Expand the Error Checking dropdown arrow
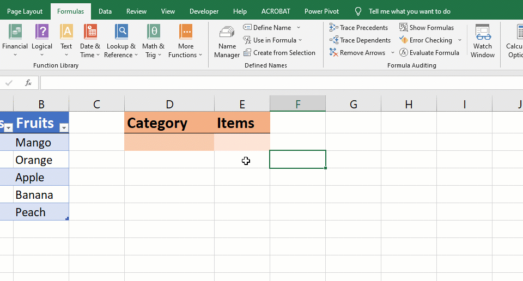 (x=460, y=40)
